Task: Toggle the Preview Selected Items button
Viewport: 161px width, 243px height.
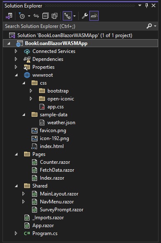Action: (x=94, y=16)
